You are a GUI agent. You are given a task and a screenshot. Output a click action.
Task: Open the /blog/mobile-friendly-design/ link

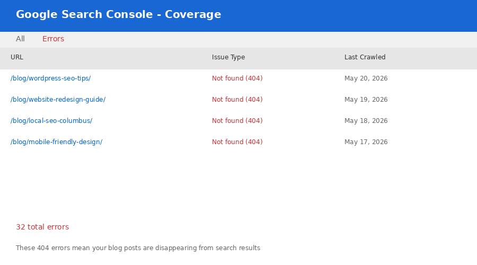(x=56, y=142)
